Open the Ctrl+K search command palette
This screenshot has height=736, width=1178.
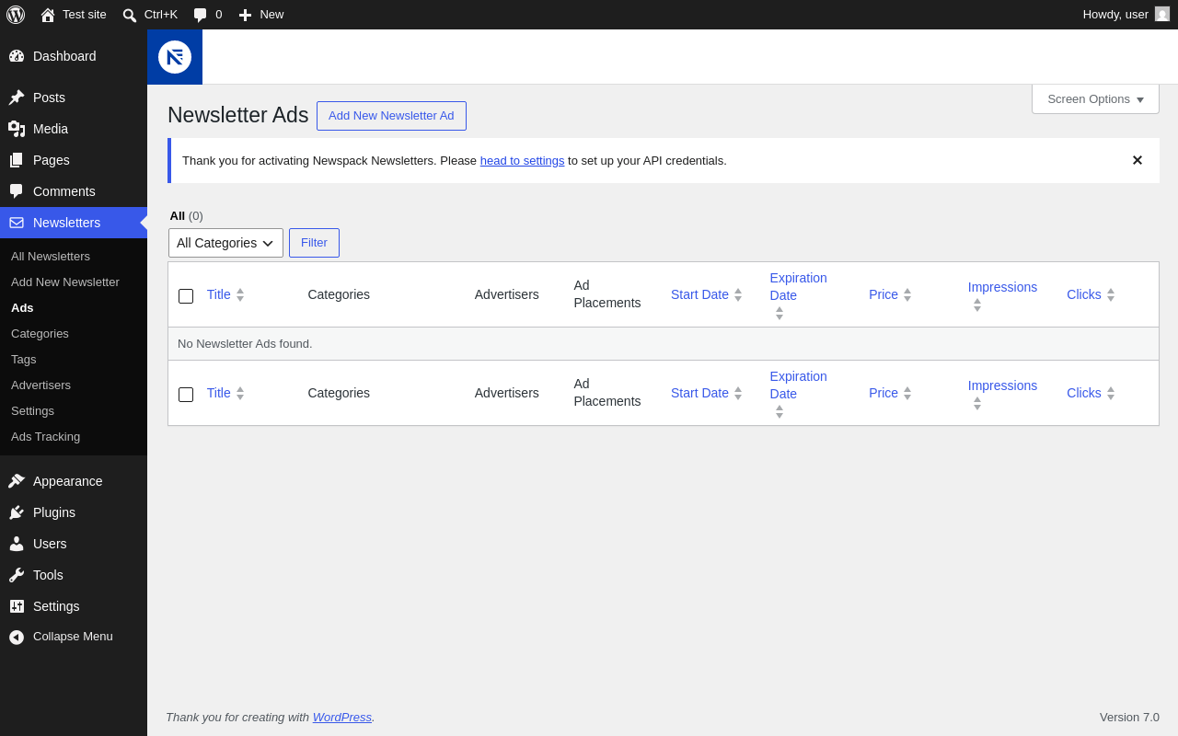point(149,15)
